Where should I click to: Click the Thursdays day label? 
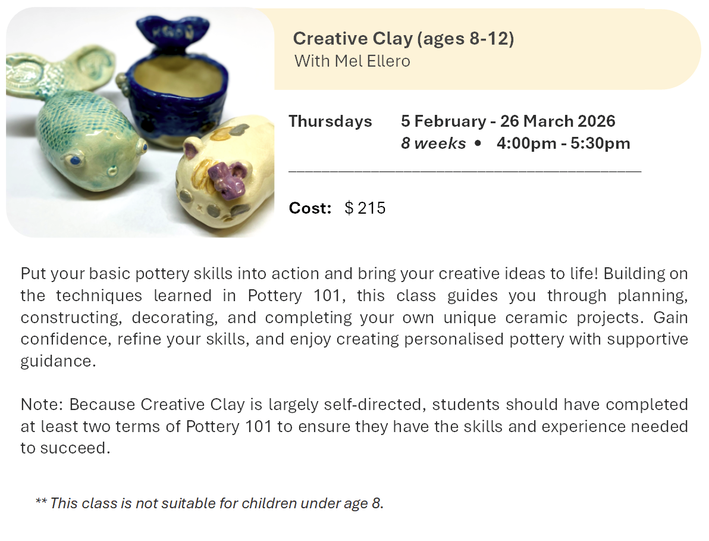330,121
